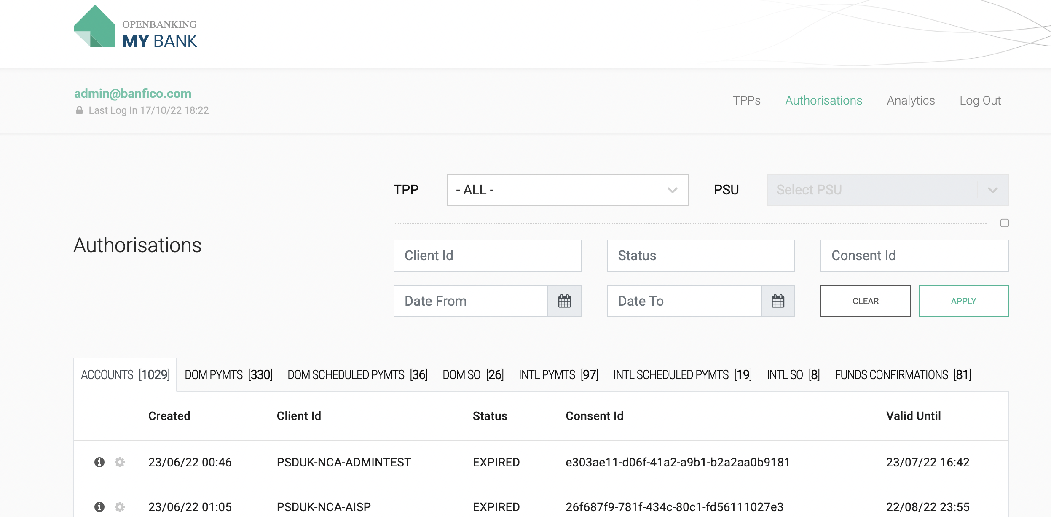
Task: Open Date From calendar picker
Action: [x=564, y=301]
